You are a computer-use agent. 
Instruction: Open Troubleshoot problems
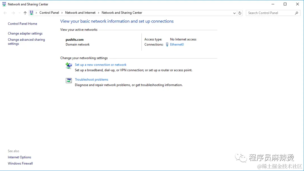(91, 79)
